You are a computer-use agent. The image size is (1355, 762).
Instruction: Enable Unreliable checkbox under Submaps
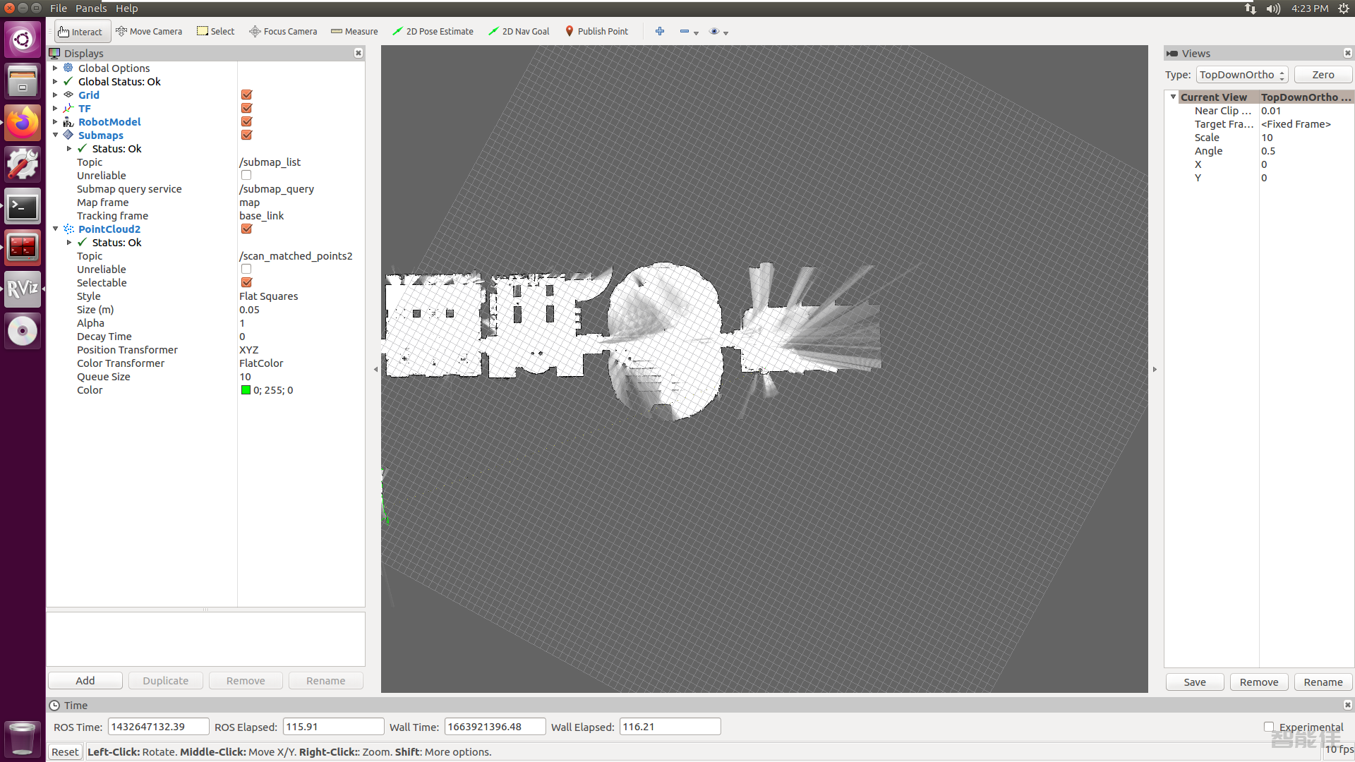click(246, 175)
